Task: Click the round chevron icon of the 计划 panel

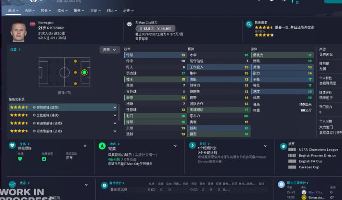Action: pos(192,145)
